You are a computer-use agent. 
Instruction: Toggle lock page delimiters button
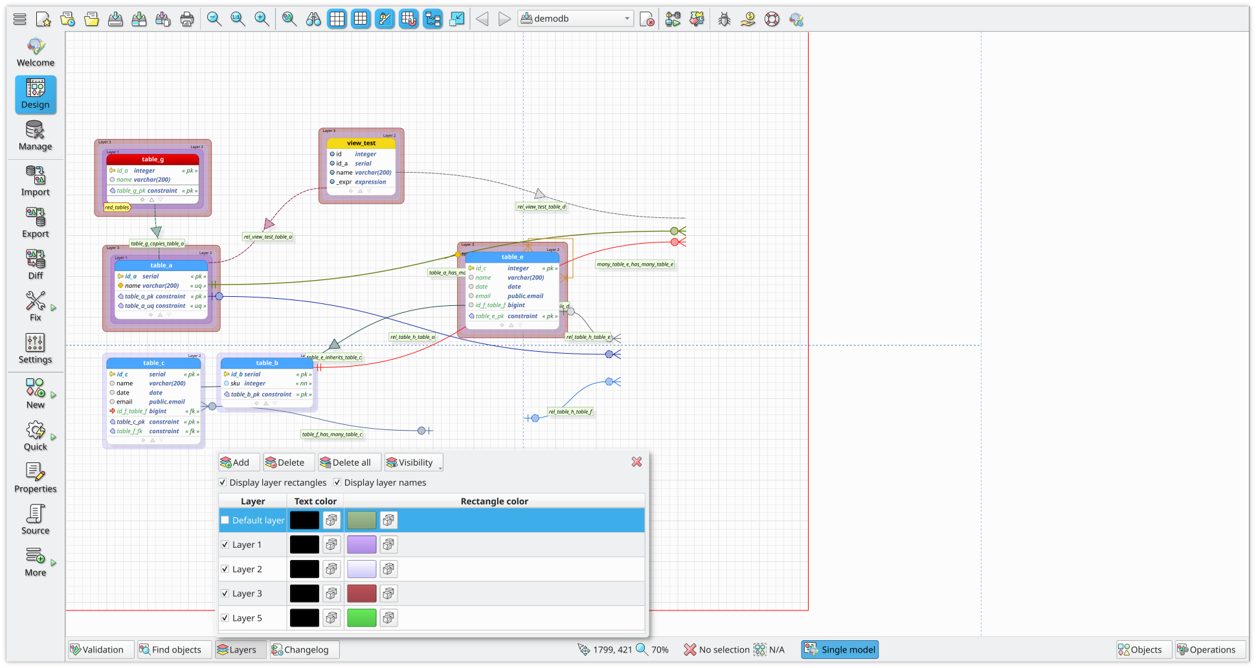click(385, 19)
